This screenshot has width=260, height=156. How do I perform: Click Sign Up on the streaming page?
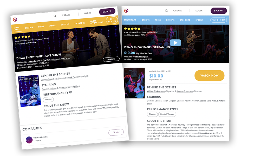(x=219, y=11)
